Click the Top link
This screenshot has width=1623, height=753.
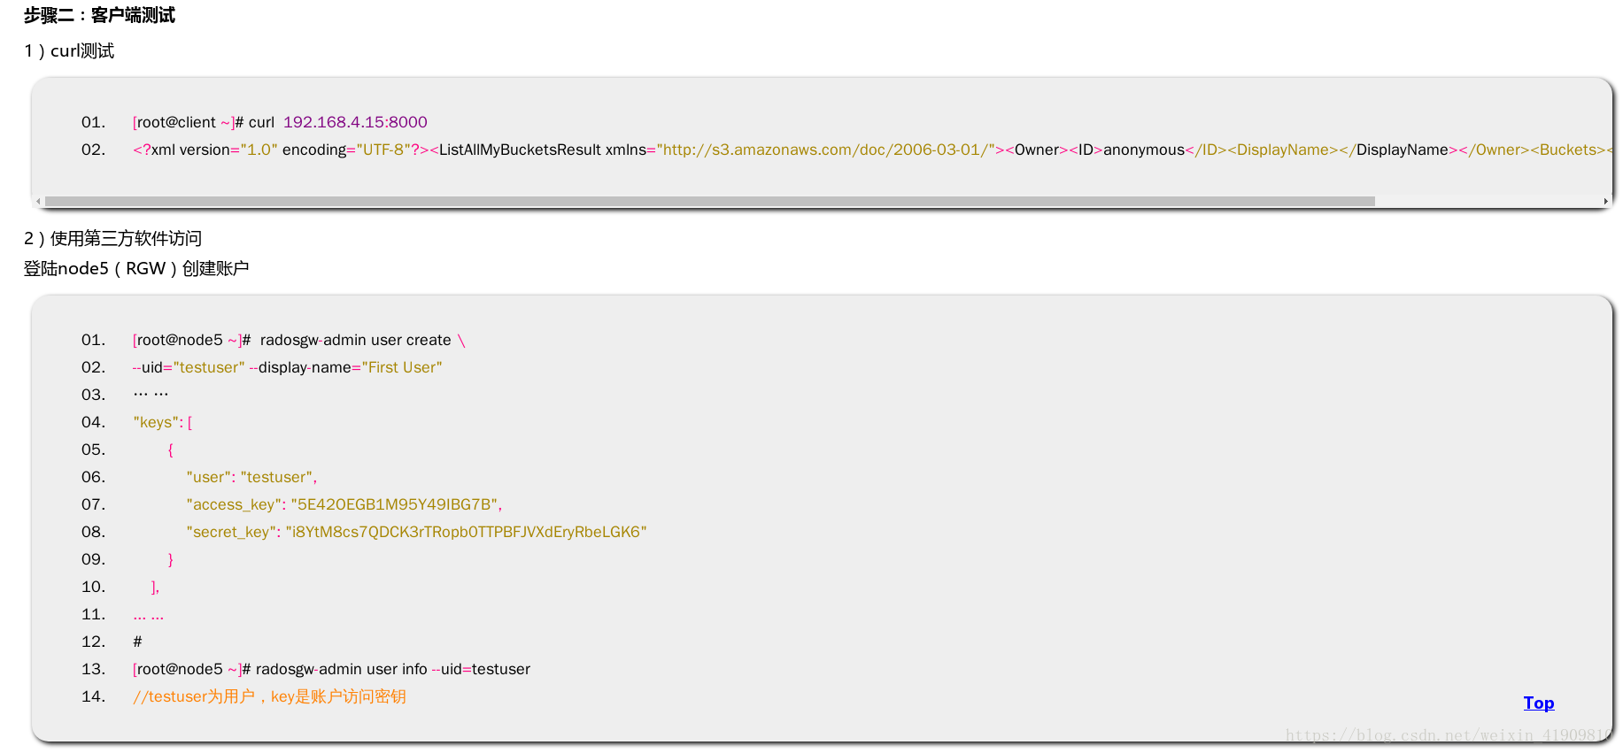[x=1539, y=703]
